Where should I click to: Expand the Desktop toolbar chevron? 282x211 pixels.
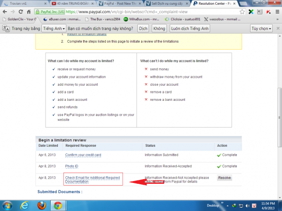point(222,203)
